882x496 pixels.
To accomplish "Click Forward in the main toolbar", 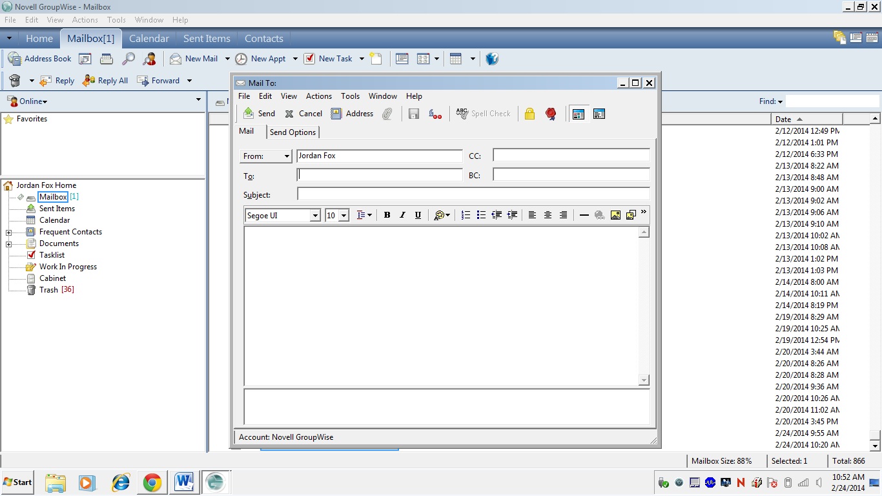I will click(158, 81).
